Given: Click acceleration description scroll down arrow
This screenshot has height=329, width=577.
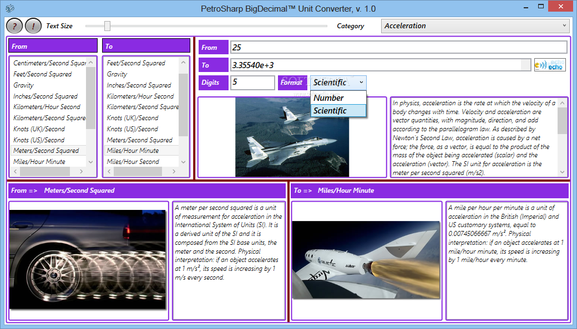Looking at the screenshot, I should point(562,172).
